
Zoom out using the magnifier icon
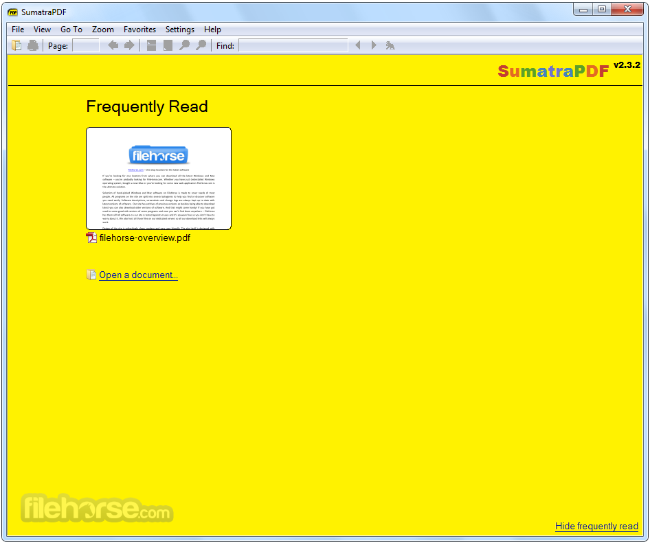pos(183,45)
